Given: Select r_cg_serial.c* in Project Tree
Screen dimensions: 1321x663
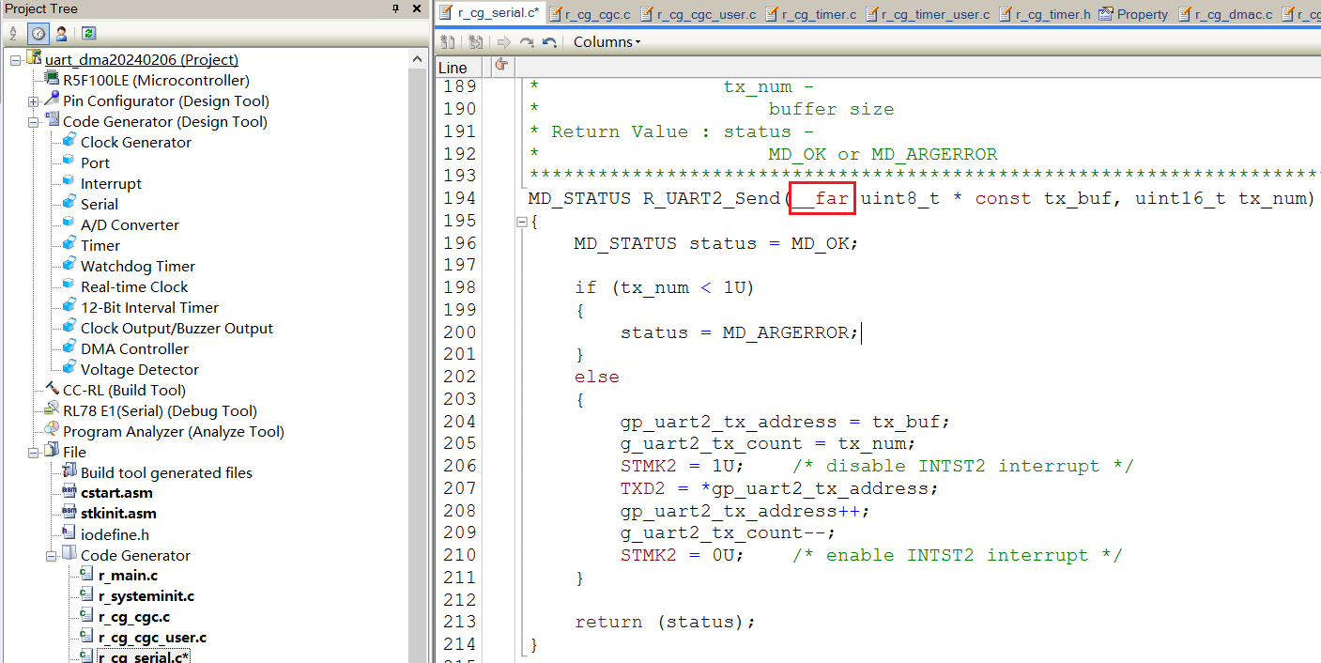Looking at the screenshot, I should (x=144, y=656).
